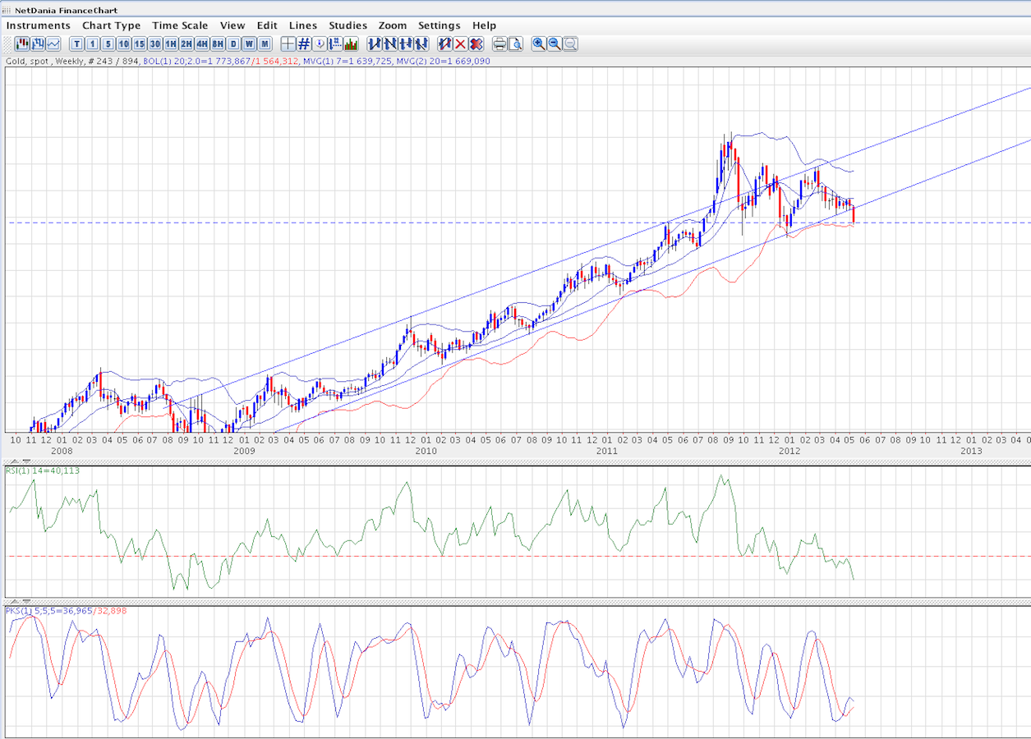Open the Studies menu
Screen dimensions: 1031x739
348,25
